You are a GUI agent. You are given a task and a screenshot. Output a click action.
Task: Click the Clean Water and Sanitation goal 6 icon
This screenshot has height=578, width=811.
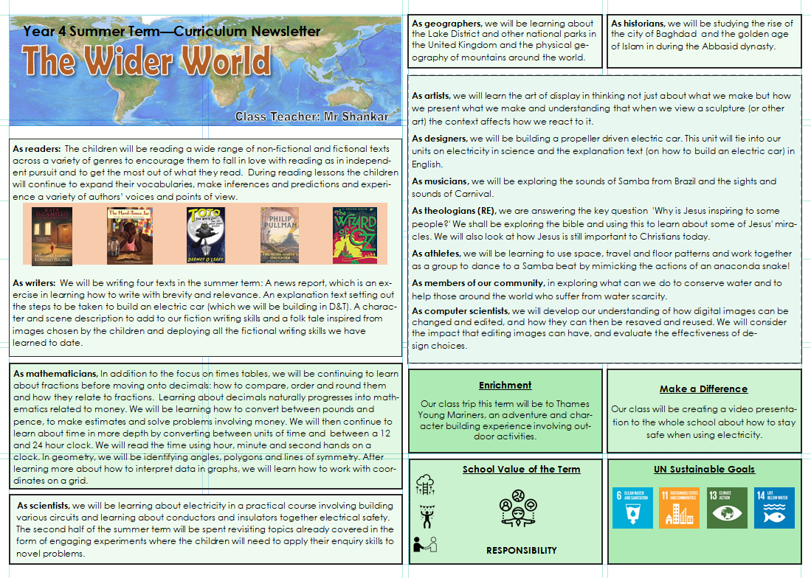(x=632, y=508)
